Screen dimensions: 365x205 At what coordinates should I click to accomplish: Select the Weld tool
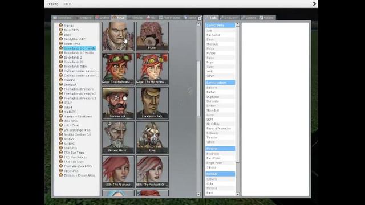point(220,71)
